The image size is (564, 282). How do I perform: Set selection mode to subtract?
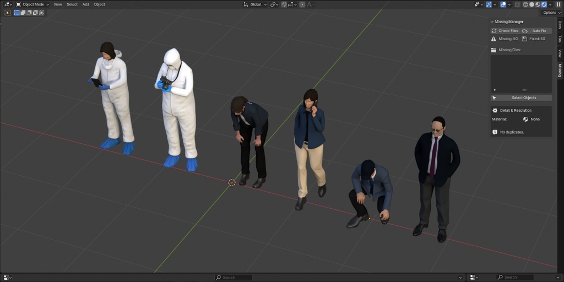click(29, 13)
